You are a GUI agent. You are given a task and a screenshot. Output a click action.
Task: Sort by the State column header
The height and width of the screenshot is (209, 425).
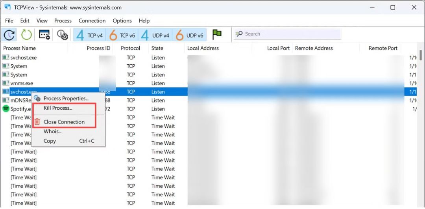[x=157, y=48]
